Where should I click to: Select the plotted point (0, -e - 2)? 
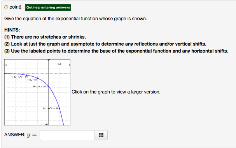coord(48,86)
